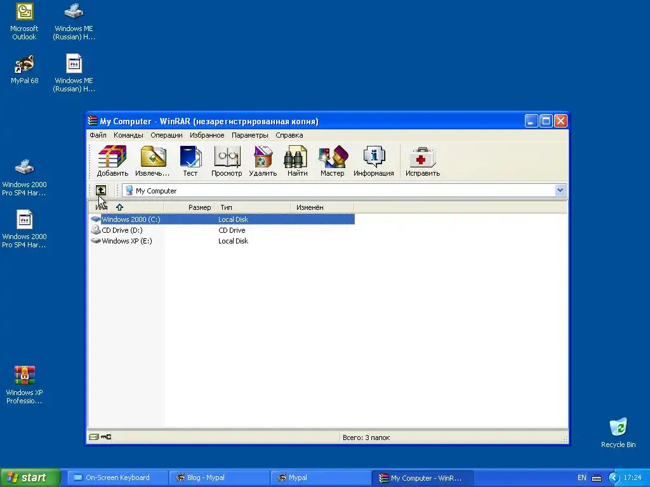Show hidden tray icons with arrow
This screenshot has width=650, height=487.
pos(614,478)
